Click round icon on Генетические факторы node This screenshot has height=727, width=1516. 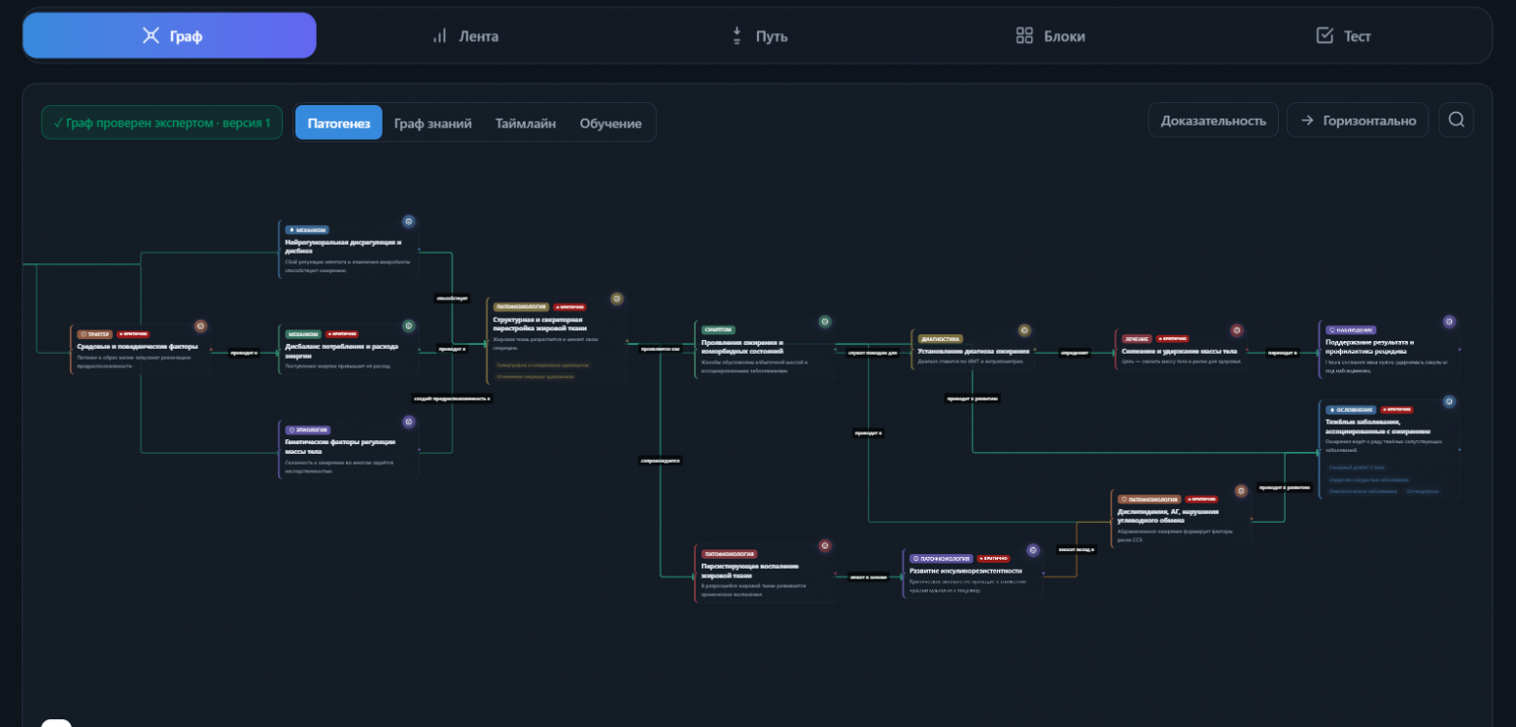[409, 422]
